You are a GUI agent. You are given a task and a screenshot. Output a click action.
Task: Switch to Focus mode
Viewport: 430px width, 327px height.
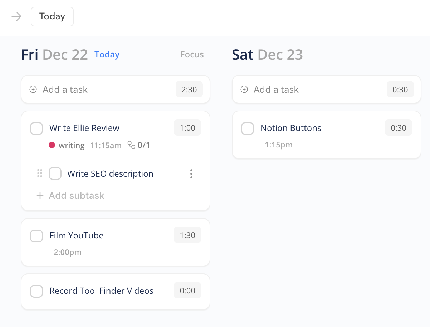pos(192,55)
